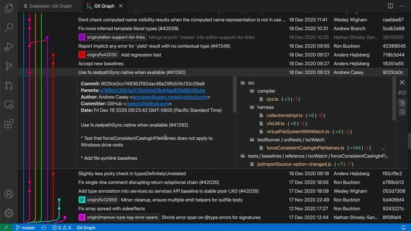Image resolution: width=411 pixels, height=231 pixels.
Task: Open the collectionsImpl.ts file diff
Action: click(284, 116)
